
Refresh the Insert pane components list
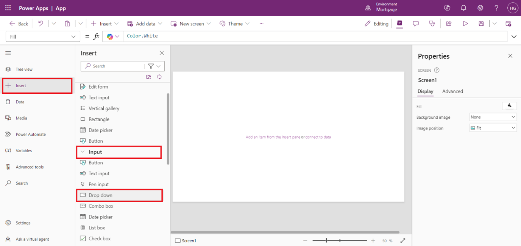159,77
